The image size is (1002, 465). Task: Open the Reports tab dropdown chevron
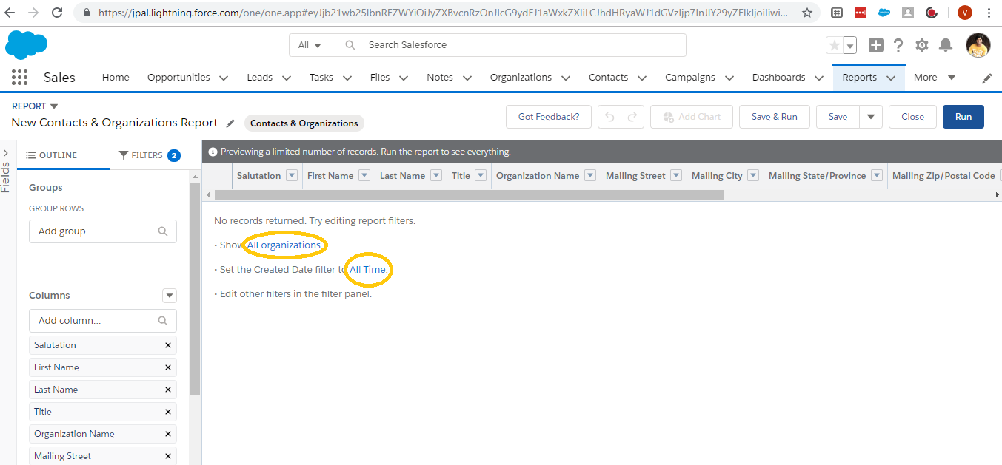point(891,78)
